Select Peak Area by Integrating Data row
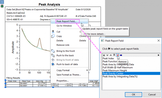 pyautogui.click(x=131, y=64)
